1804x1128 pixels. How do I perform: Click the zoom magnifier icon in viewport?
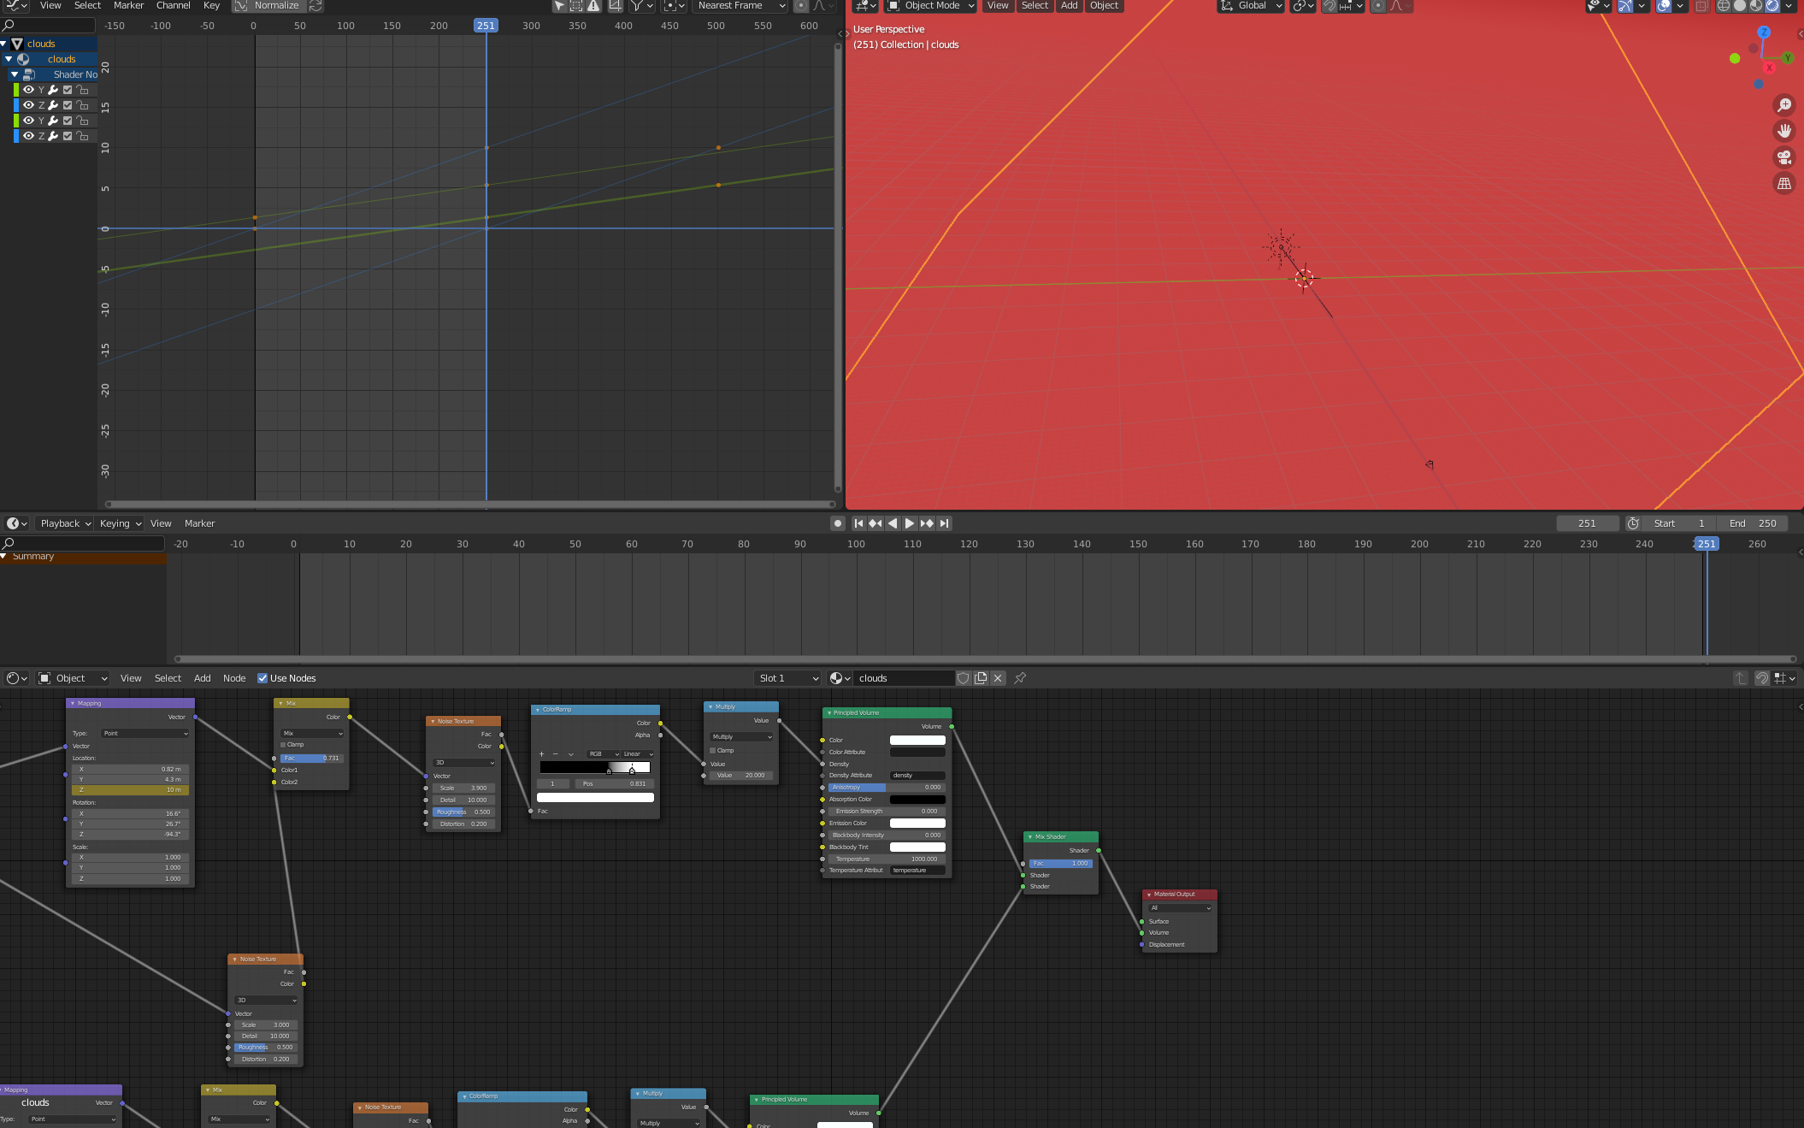pos(1783,105)
